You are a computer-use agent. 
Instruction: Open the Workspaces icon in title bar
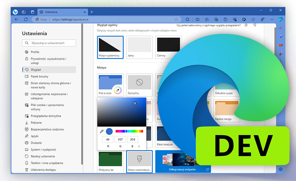(24, 12)
